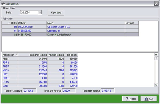Click the value 9300 in Aktuelt forbrug
Viewport: 160px width, 104px height.
[x=61, y=86]
